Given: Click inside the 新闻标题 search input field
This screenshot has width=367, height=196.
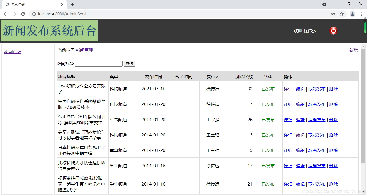Looking at the screenshot, I should tap(98, 64).
